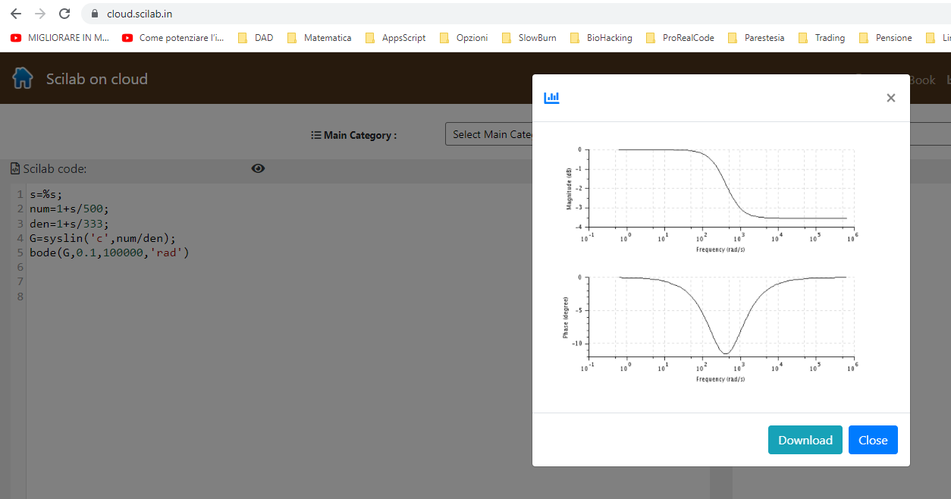Screen dimensions: 951x499
Task: Open the Trading bookmark folder
Action: pos(821,38)
